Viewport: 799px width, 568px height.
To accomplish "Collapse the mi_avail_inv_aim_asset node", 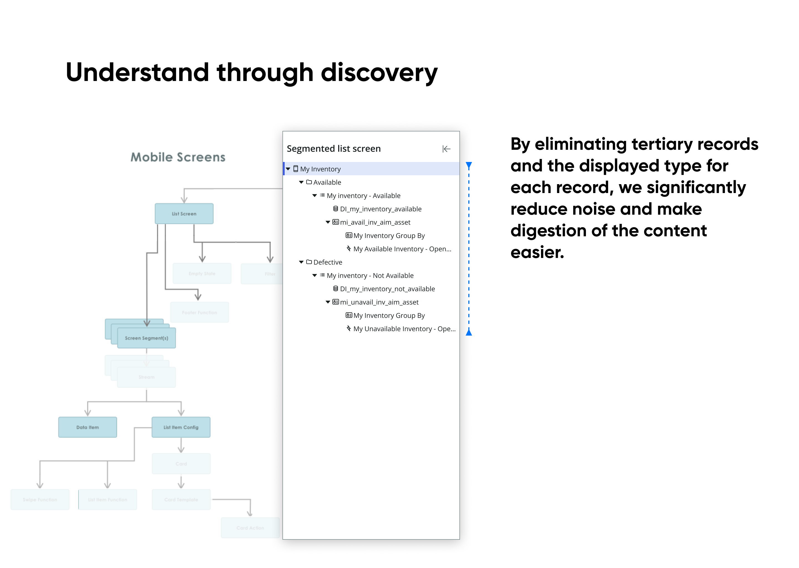I will (328, 222).
